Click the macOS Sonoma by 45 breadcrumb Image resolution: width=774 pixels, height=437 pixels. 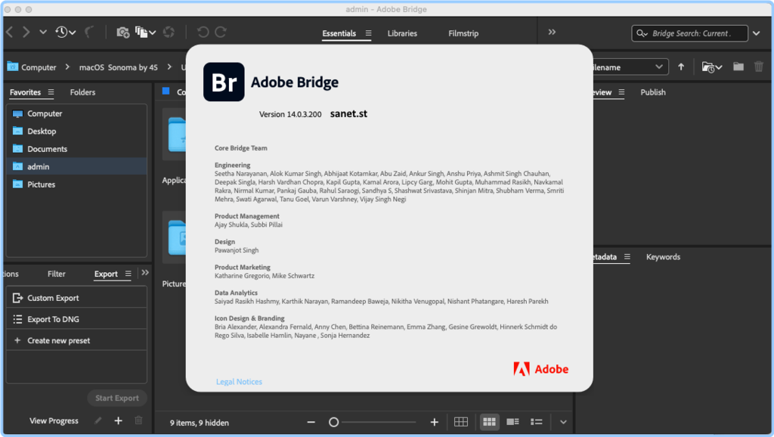pos(119,67)
